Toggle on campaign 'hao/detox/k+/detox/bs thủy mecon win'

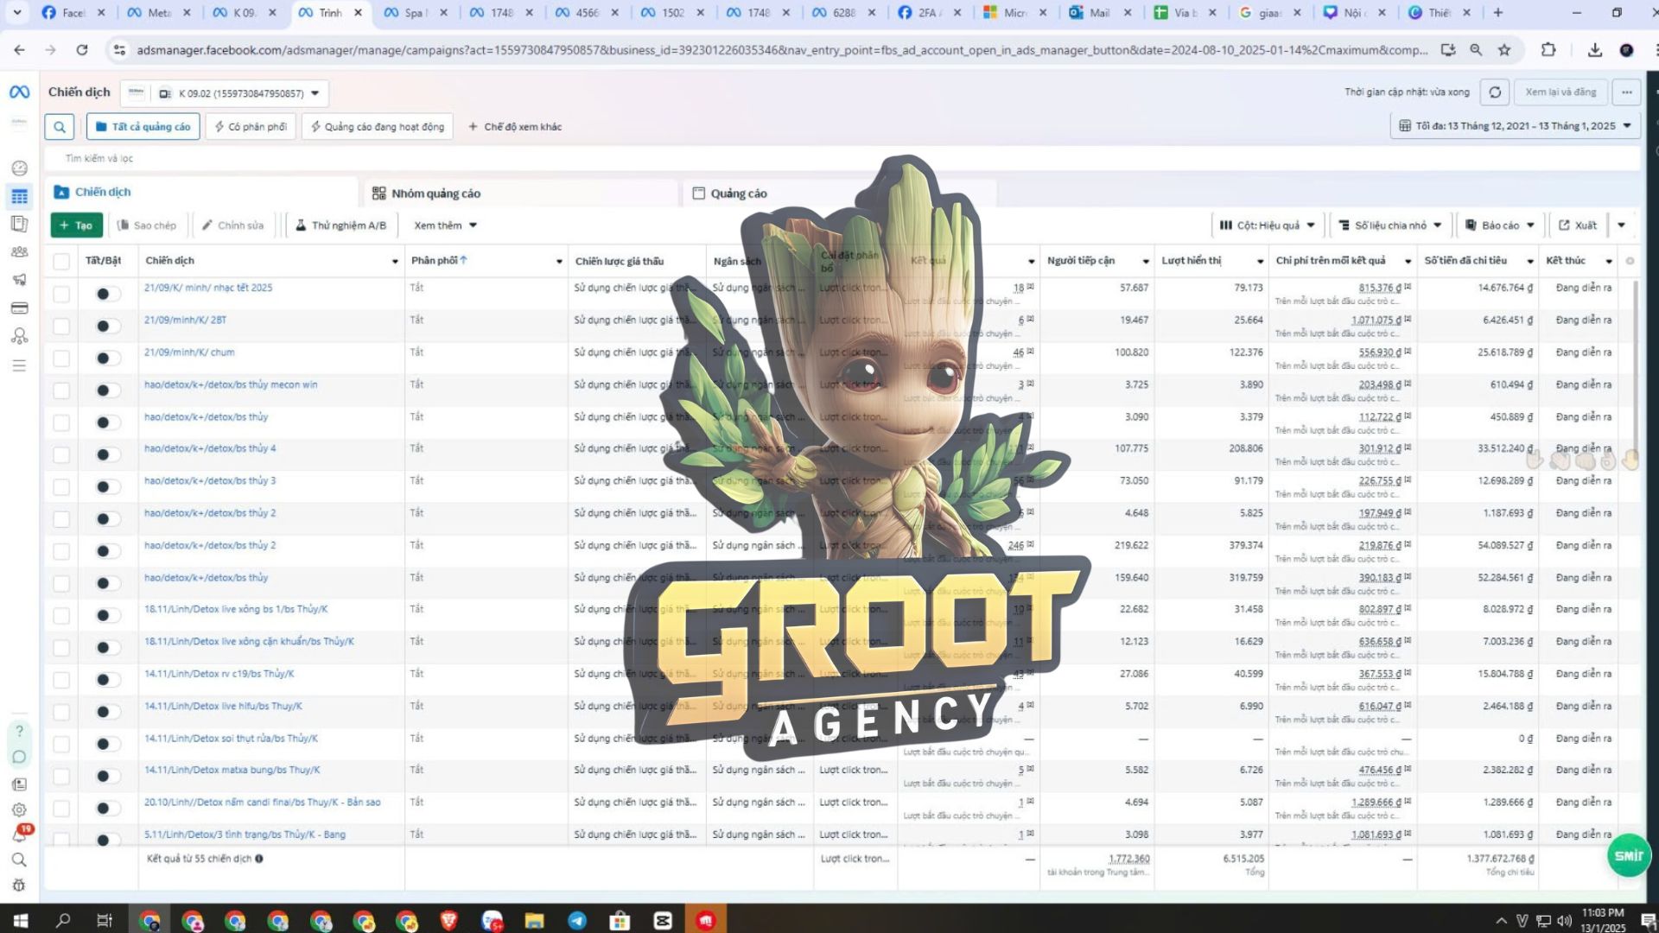(x=107, y=390)
